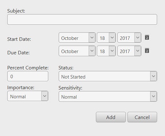This screenshot has height=136, width=165.
Task: Open the Due Date calendar picker icon
Action: coord(147,50)
